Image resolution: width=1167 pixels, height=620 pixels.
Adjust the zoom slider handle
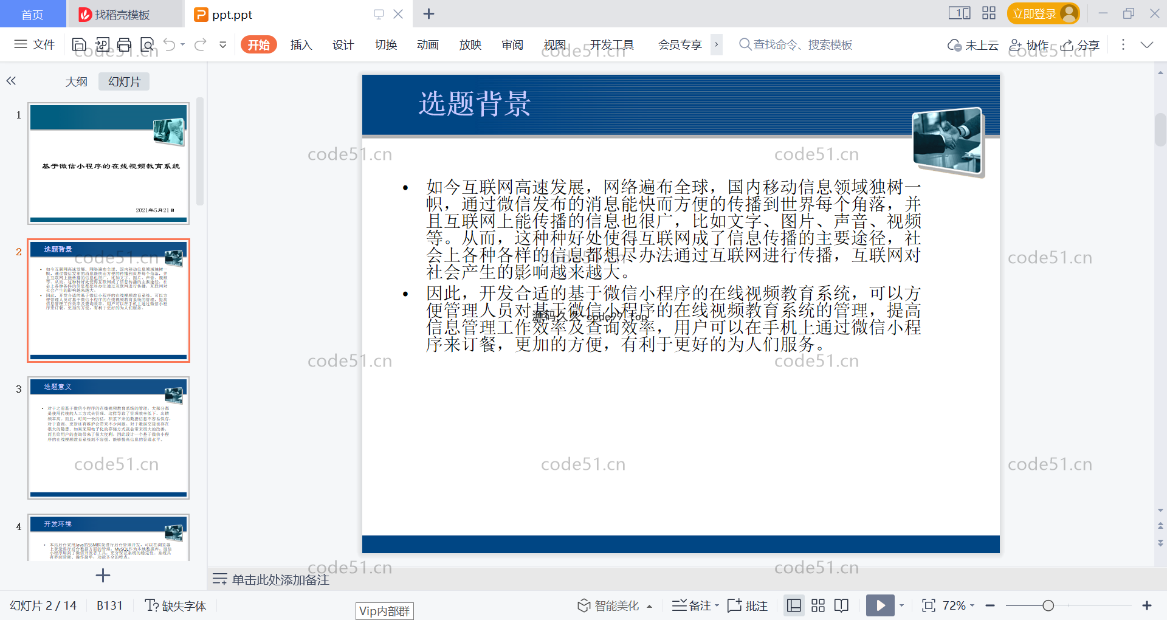[1048, 605]
